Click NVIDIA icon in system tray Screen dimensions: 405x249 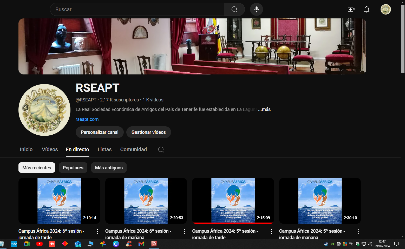tap(332, 244)
